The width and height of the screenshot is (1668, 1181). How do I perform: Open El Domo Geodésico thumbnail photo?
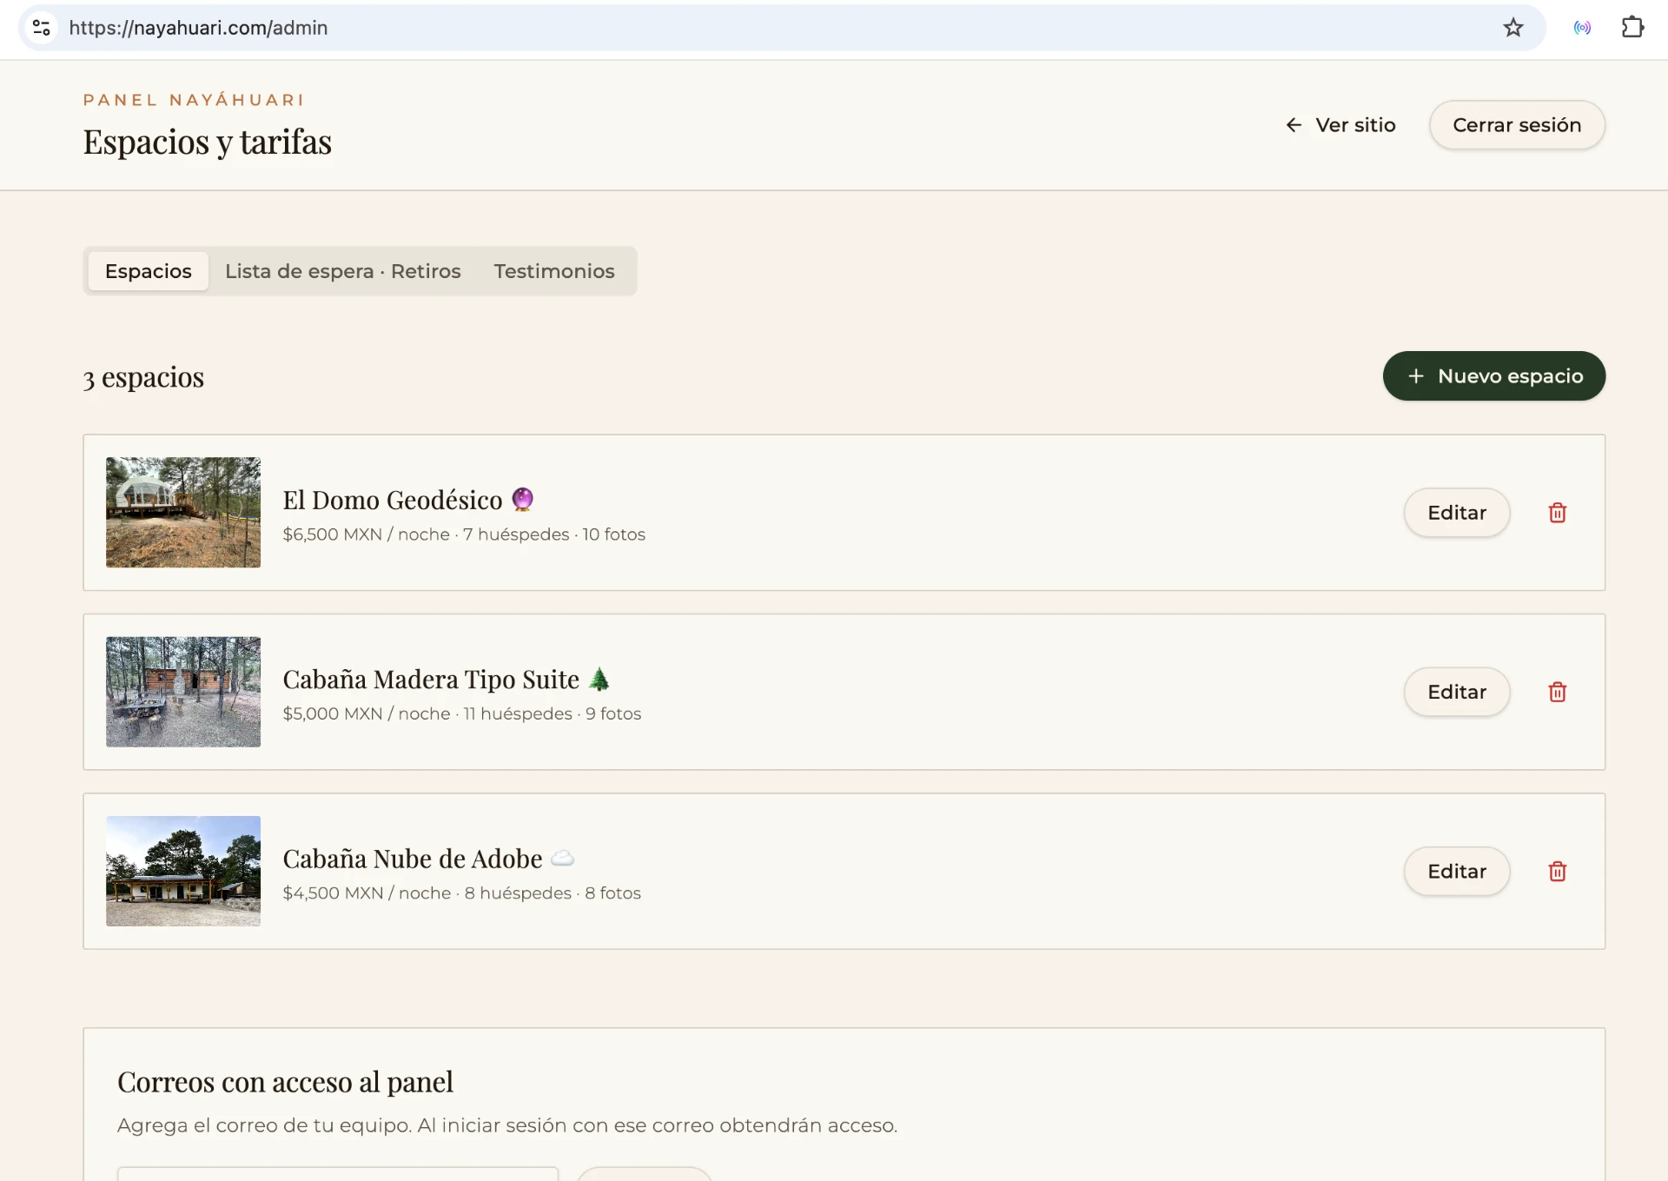point(183,513)
